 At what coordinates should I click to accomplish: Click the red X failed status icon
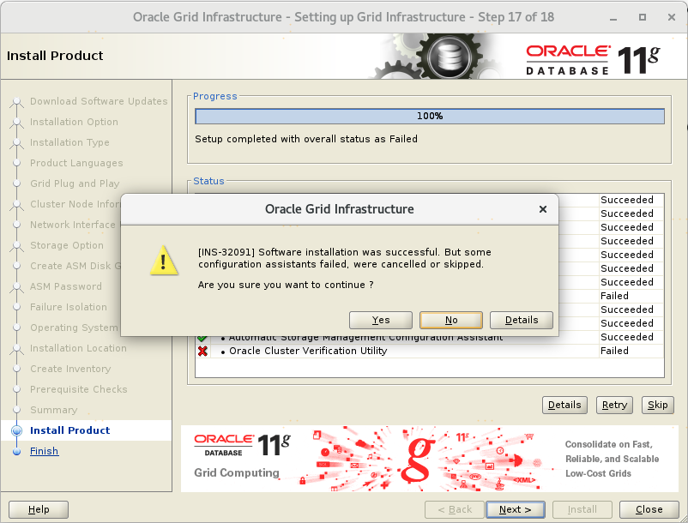202,351
